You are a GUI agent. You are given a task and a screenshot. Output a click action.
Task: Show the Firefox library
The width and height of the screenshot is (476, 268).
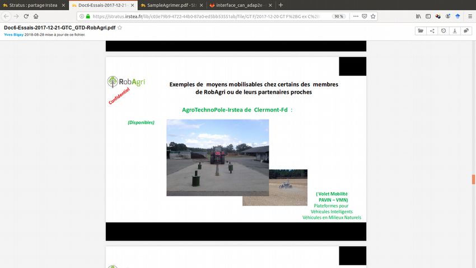[418, 16]
